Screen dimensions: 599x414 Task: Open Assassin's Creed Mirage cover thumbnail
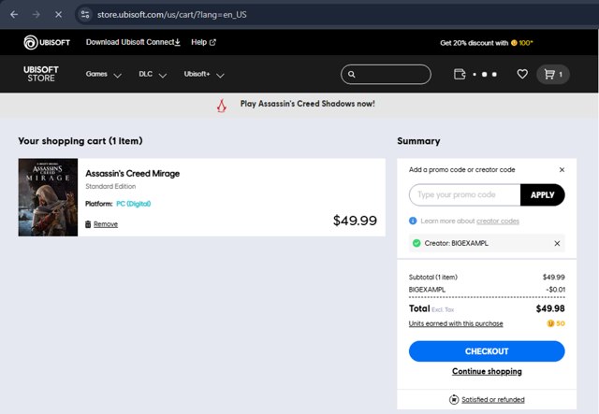pyautogui.click(x=48, y=197)
